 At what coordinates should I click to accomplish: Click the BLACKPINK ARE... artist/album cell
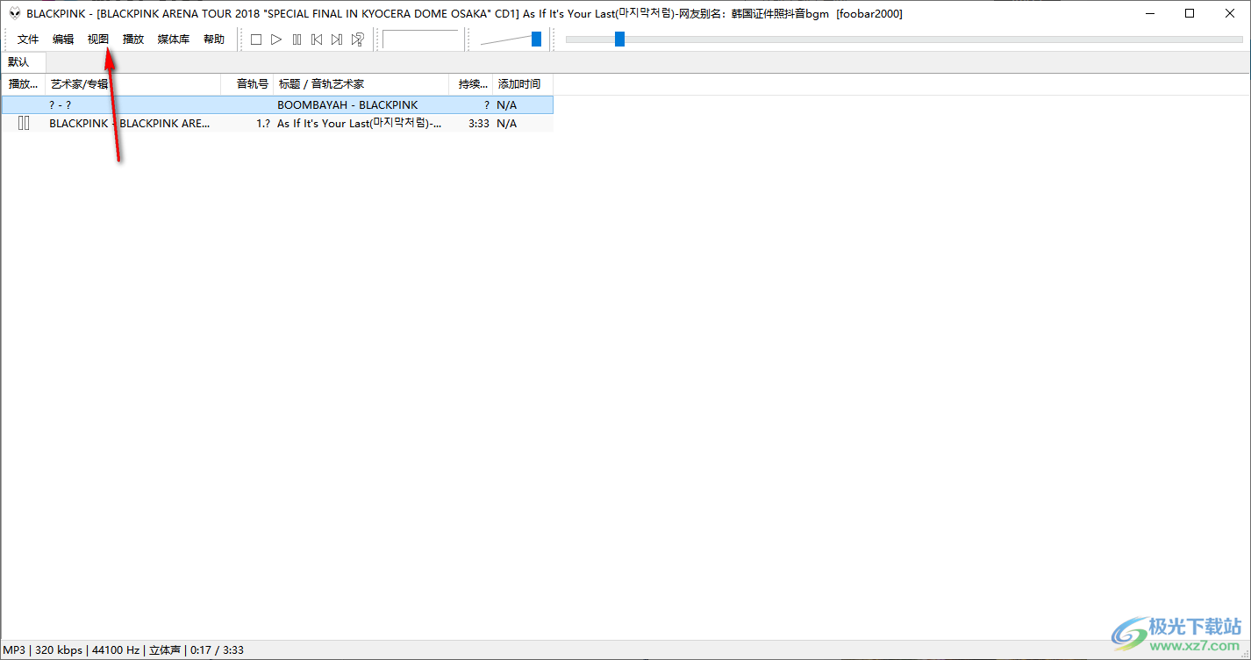click(x=130, y=124)
